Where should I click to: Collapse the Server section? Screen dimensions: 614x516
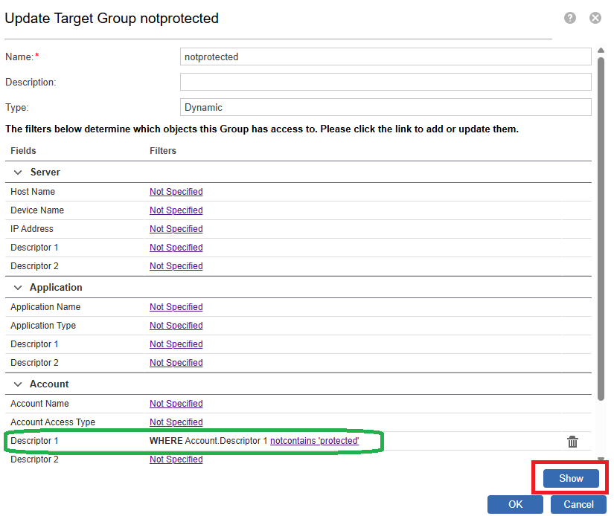[18, 172]
